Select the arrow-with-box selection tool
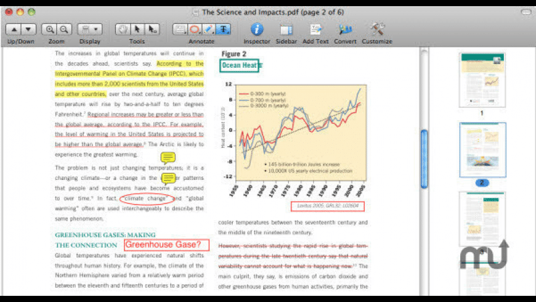This screenshot has width=536, height=302. coord(152,30)
